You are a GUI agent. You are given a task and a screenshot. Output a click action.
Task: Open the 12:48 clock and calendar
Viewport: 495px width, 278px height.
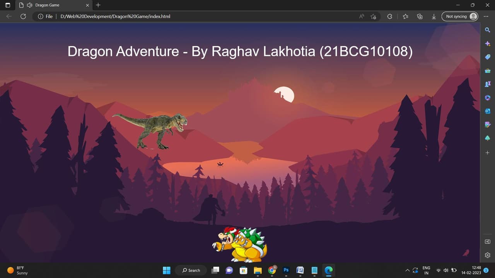(x=471, y=270)
